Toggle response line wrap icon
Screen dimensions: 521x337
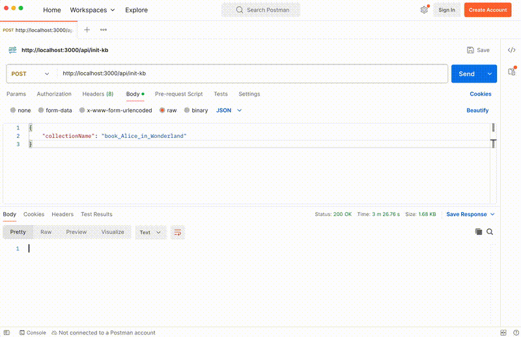point(178,232)
